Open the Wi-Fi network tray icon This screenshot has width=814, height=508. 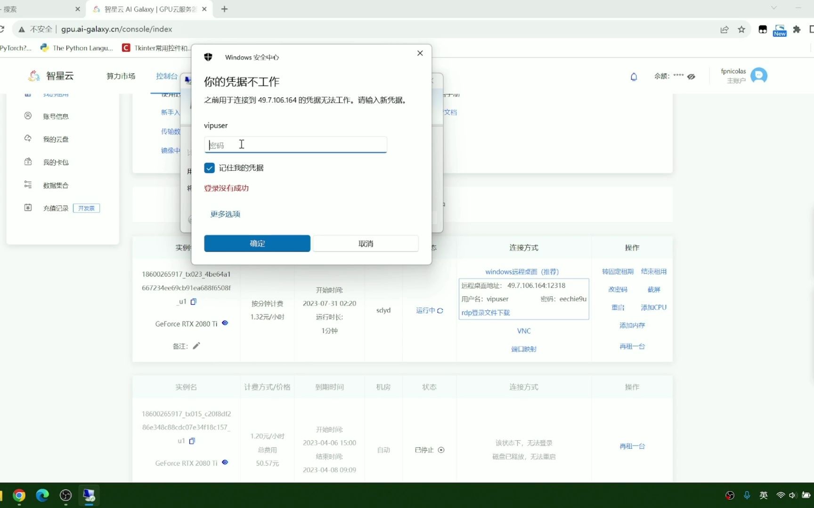click(x=781, y=495)
